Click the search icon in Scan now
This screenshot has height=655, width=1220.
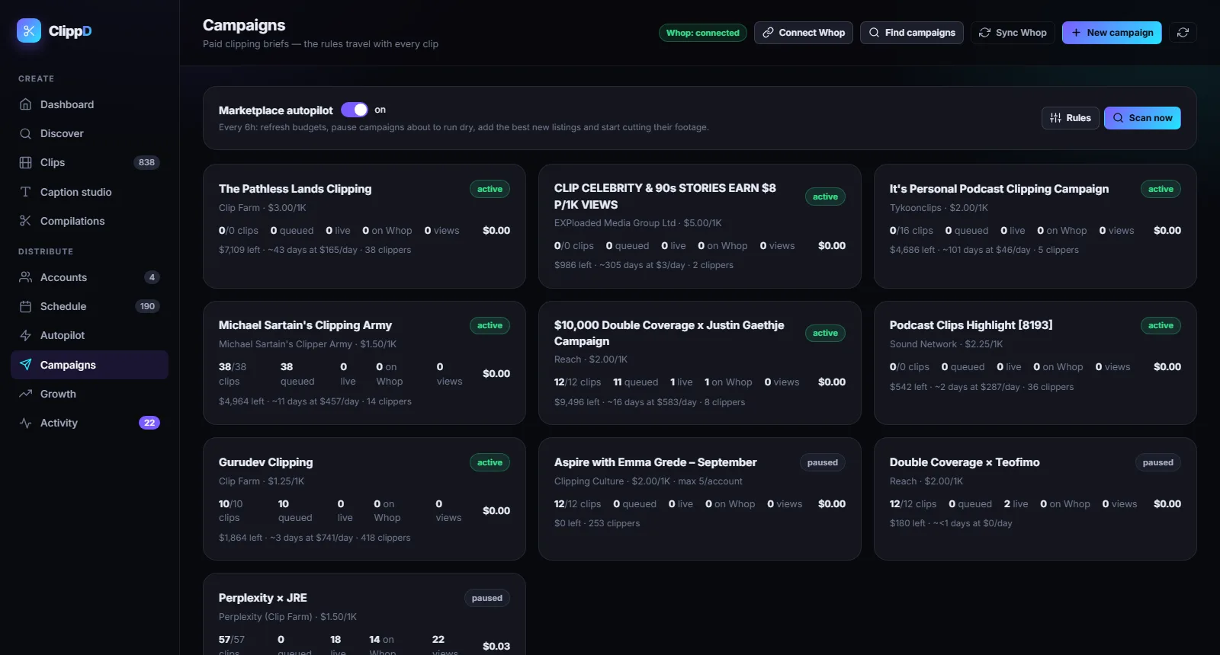(1118, 118)
